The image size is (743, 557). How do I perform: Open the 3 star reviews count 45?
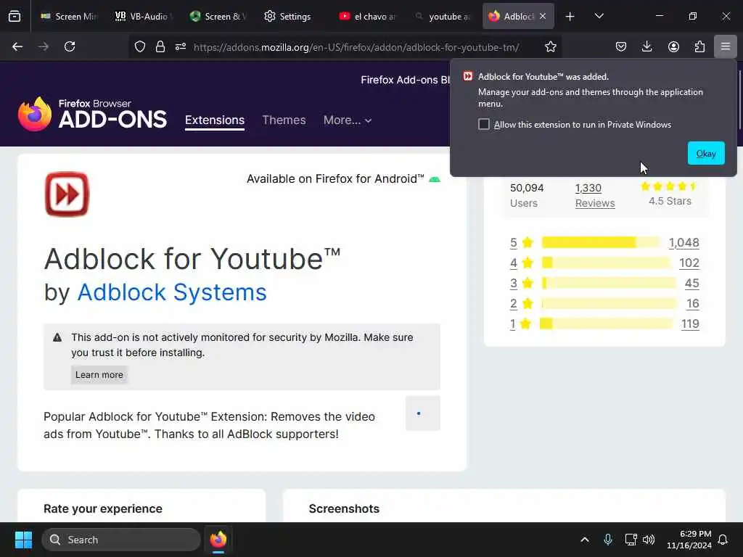tap(691, 284)
